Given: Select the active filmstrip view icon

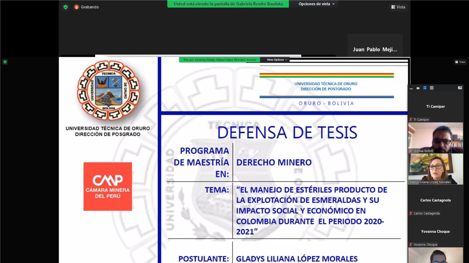Looking at the screenshot, I should (424, 88).
